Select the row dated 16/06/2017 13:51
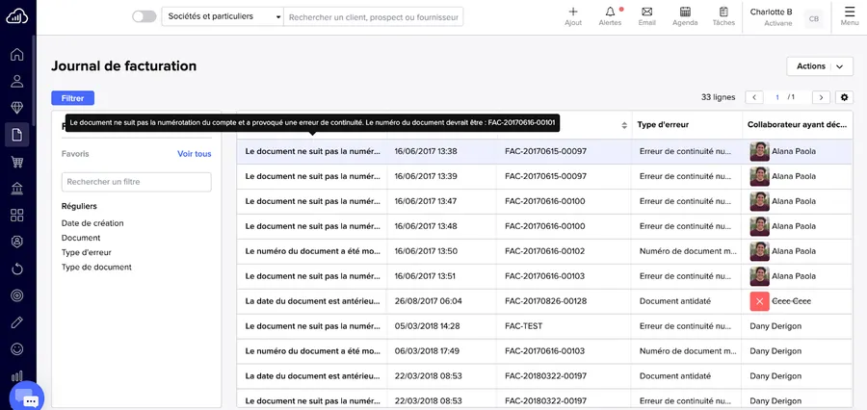This screenshot has width=867, height=410. coord(544,276)
